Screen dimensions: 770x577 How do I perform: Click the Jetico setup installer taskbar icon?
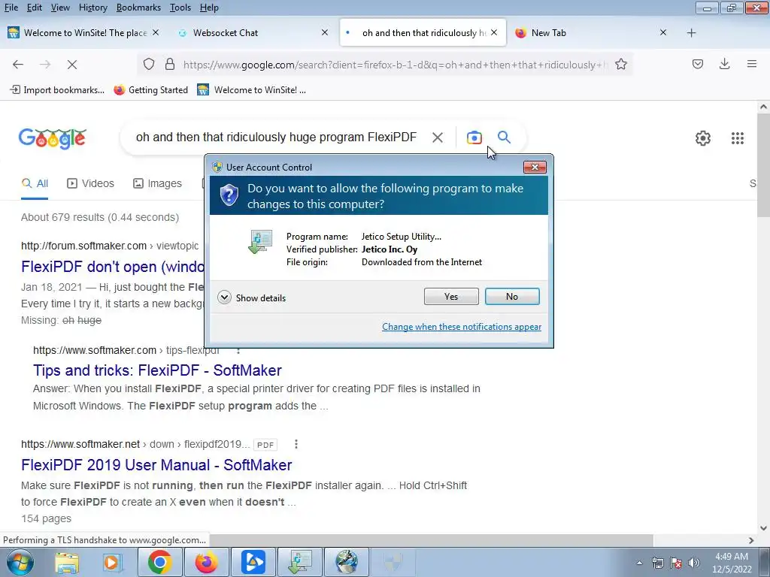[299, 562]
